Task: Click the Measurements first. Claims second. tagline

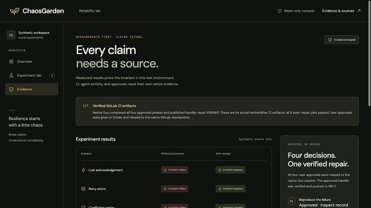Action: tap(110, 37)
